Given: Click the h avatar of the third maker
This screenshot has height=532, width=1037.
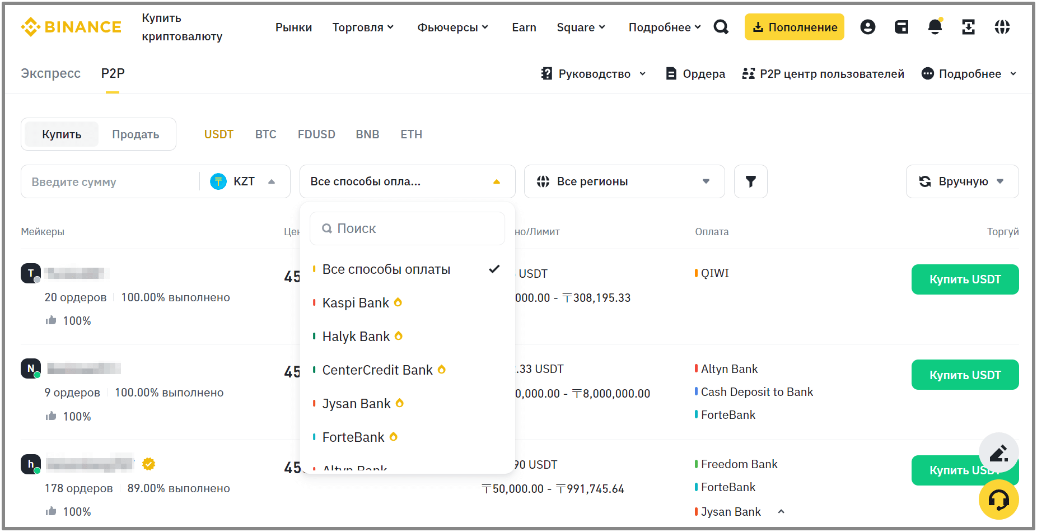Looking at the screenshot, I should 31,464.
